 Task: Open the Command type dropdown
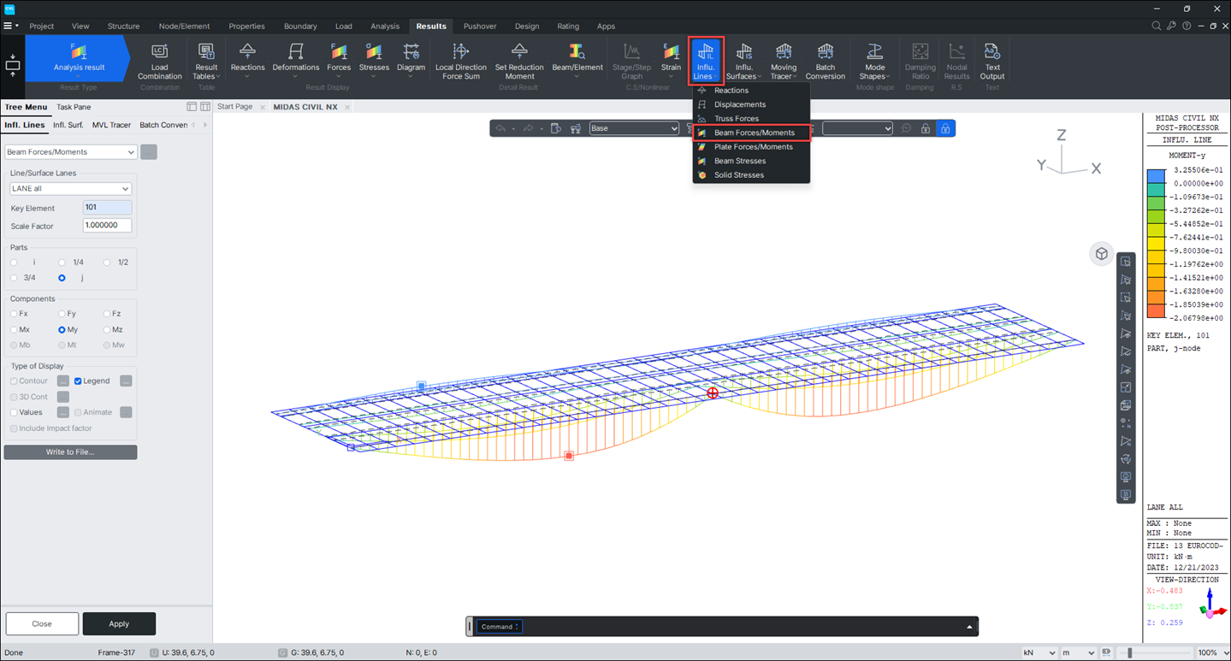coord(500,627)
